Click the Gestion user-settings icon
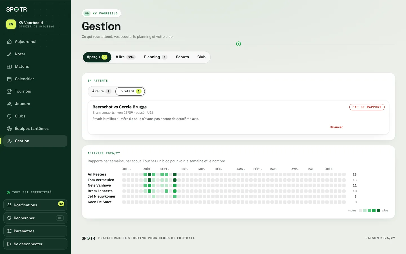This screenshot has width=406, height=254. [9, 141]
